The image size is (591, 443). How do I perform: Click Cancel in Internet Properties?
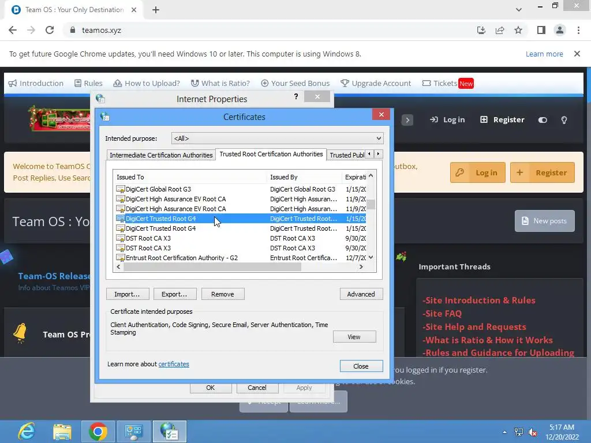click(257, 388)
